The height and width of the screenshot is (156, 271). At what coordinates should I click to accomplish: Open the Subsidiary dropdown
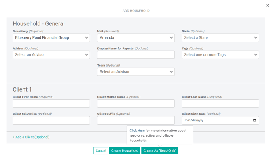click(x=51, y=38)
